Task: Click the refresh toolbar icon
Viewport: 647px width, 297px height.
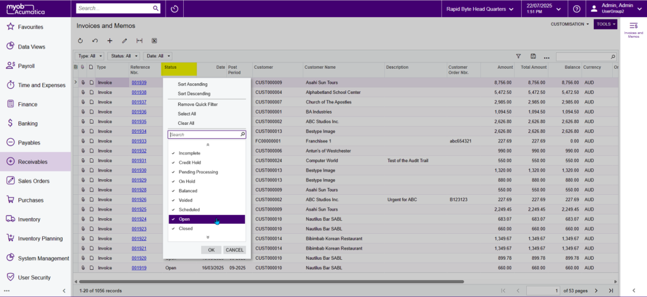Action: point(80,41)
